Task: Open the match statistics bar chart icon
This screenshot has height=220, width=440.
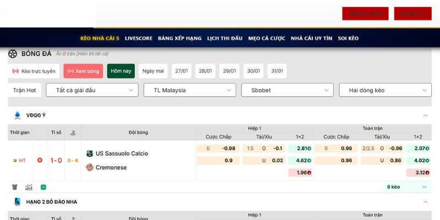Action: click(x=29, y=187)
